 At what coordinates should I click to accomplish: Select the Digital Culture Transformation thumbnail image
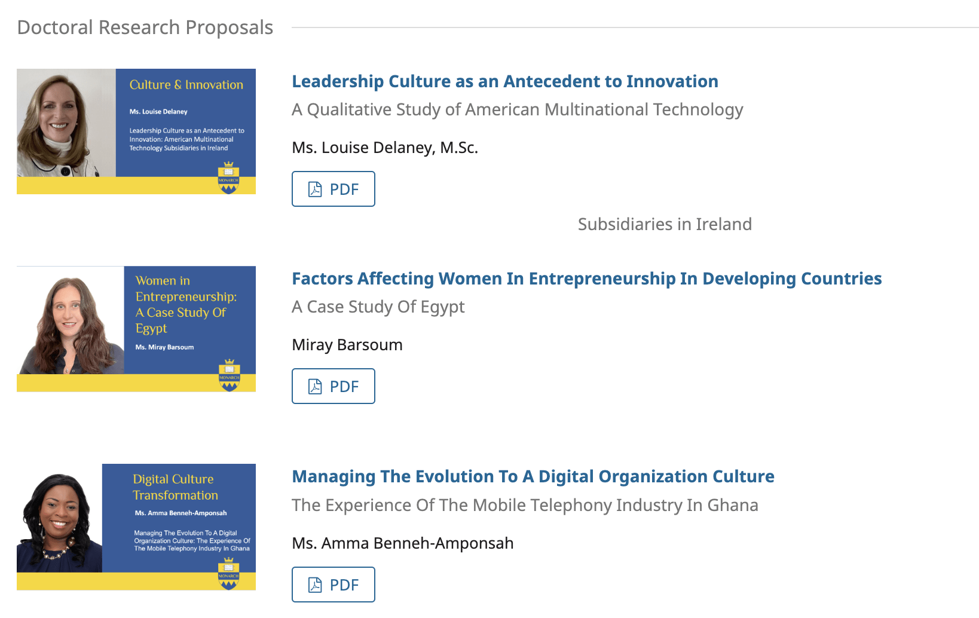click(136, 527)
